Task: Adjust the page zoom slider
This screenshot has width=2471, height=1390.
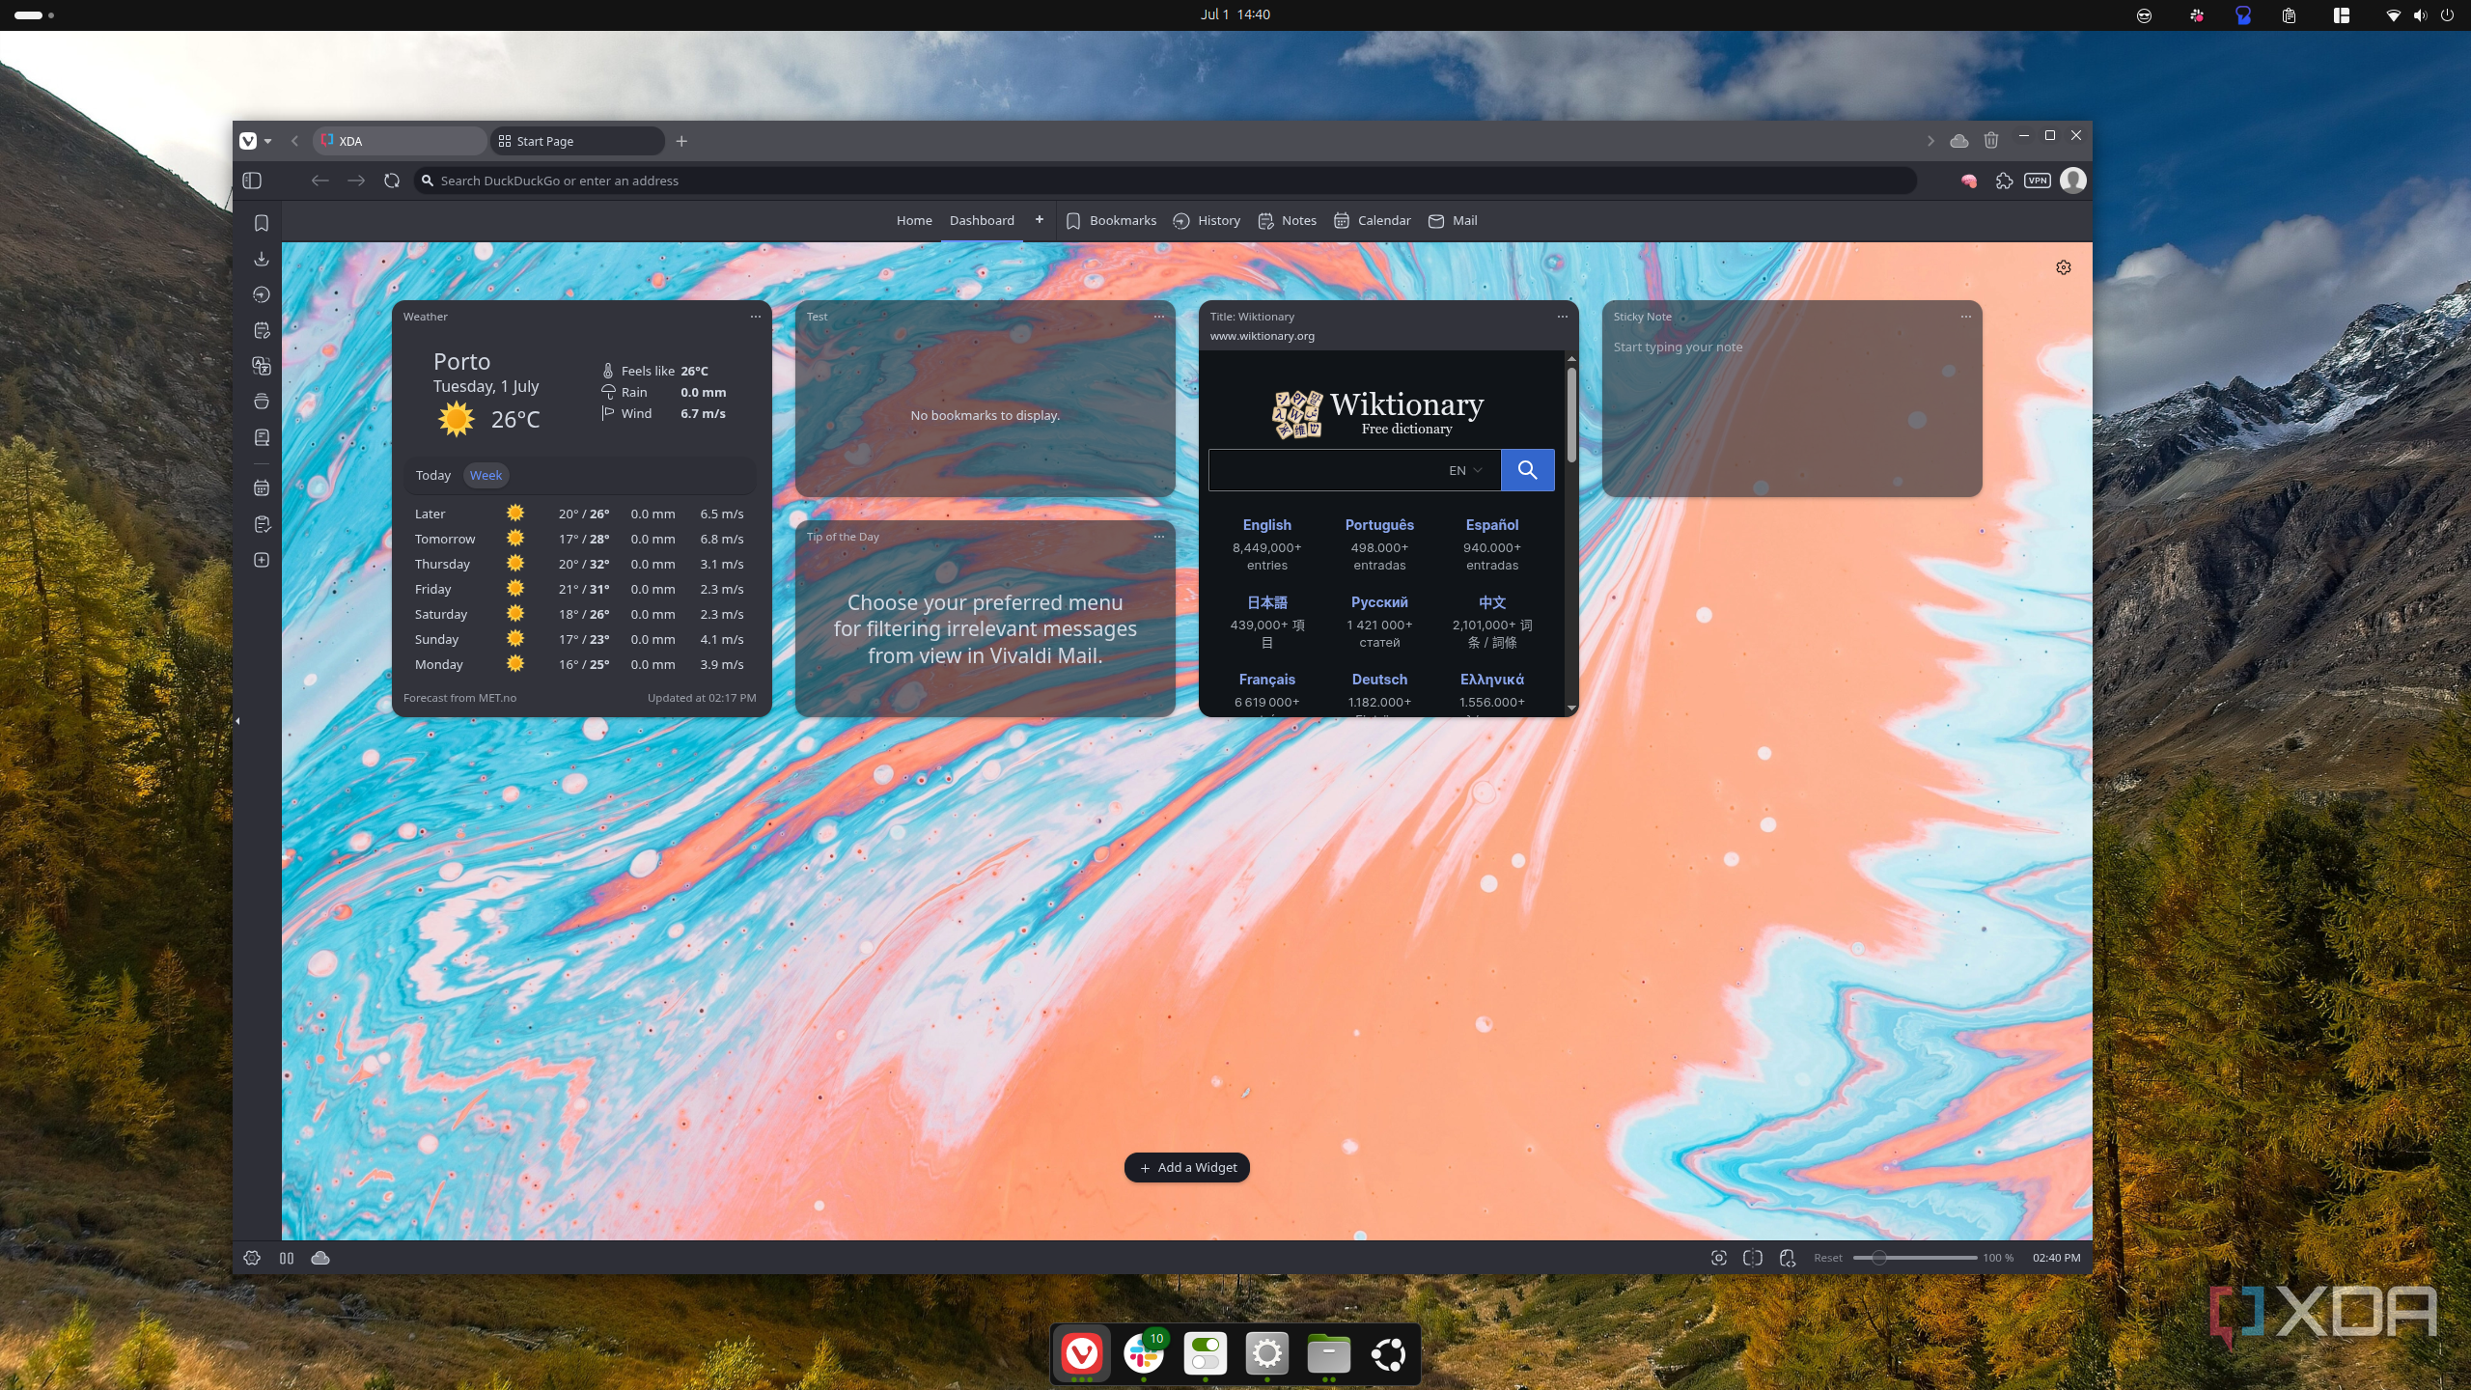Action: click(x=1914, y=1258)
